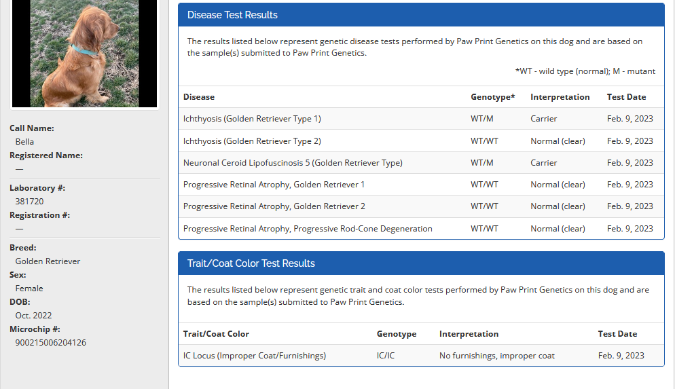
Task: Click the dog photo thumbnail
Action: click(x=85, y=53)
